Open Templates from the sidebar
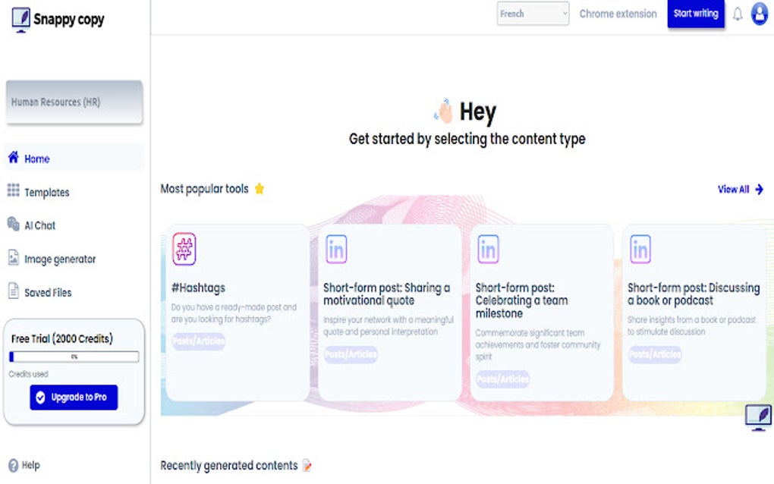 [x=46, y=192]
